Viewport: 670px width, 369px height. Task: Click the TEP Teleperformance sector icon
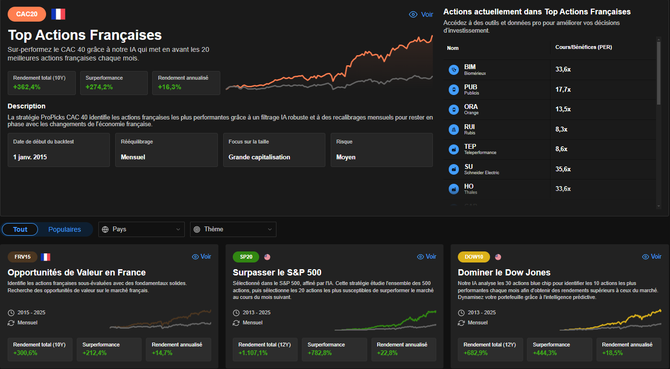[454, 149]
